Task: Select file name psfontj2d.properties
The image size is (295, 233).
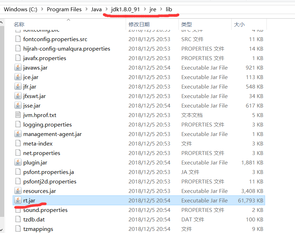Action: coord(50,182)
